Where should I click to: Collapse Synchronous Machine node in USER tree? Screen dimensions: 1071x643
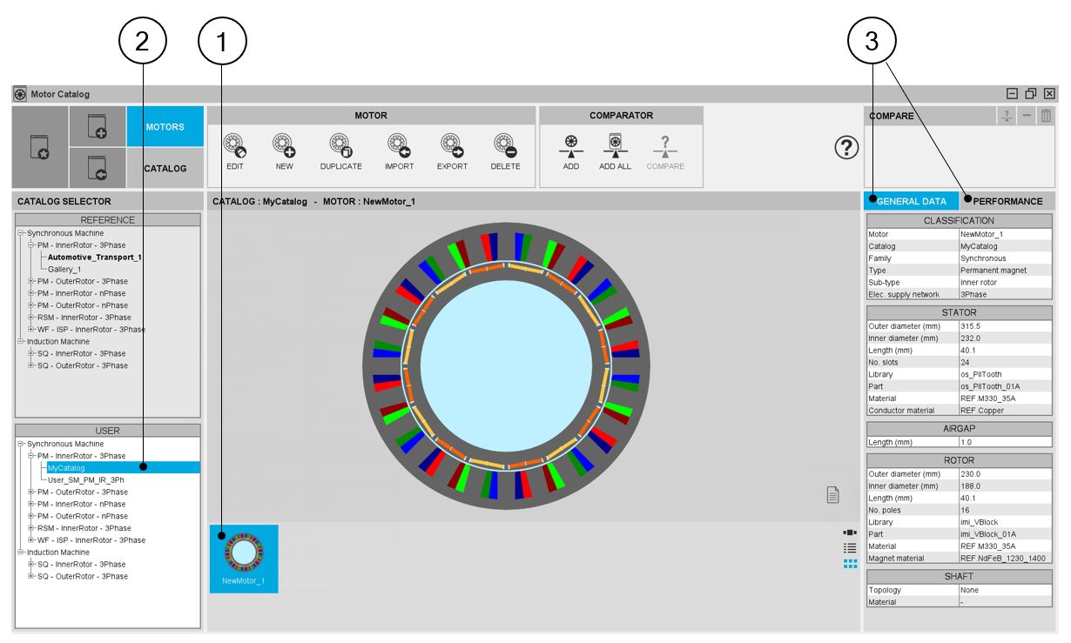21,444
